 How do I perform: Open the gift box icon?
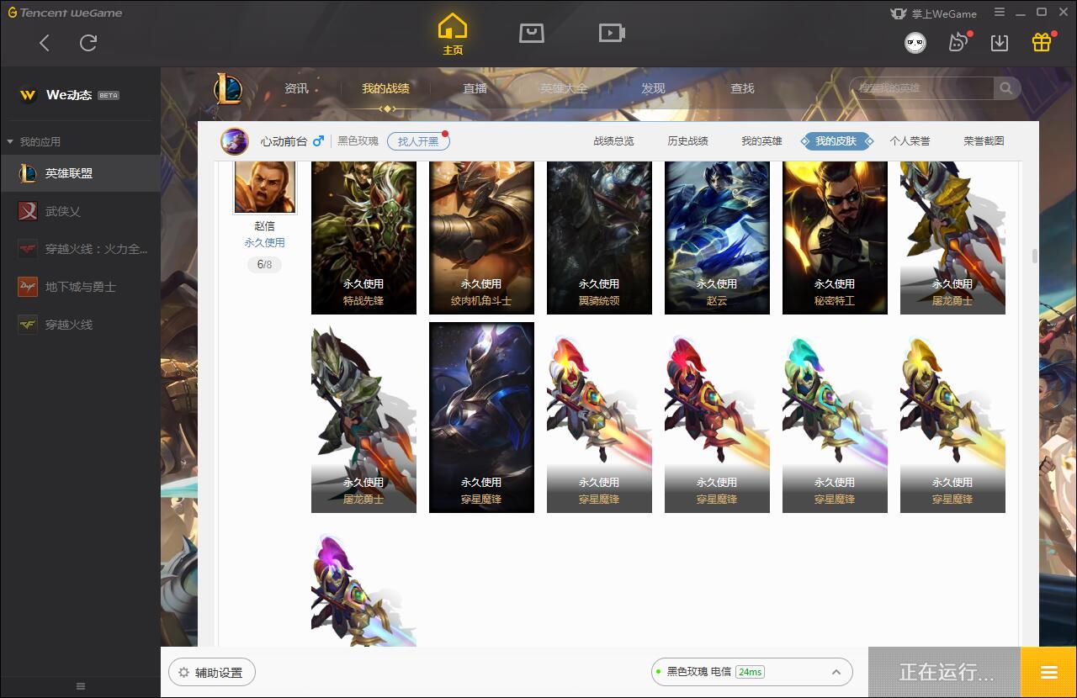[1042, 41]
